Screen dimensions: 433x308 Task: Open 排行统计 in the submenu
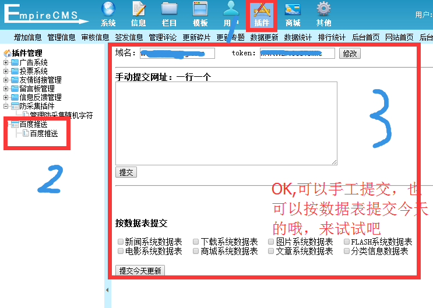point(332,37)
